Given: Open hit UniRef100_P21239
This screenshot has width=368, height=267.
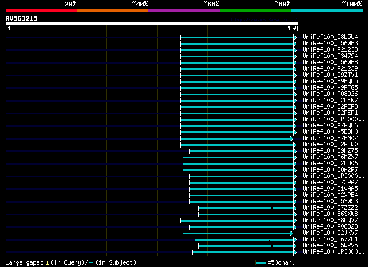Looking at the screenshot, I should pyautogui.click(x=330, y=69).
